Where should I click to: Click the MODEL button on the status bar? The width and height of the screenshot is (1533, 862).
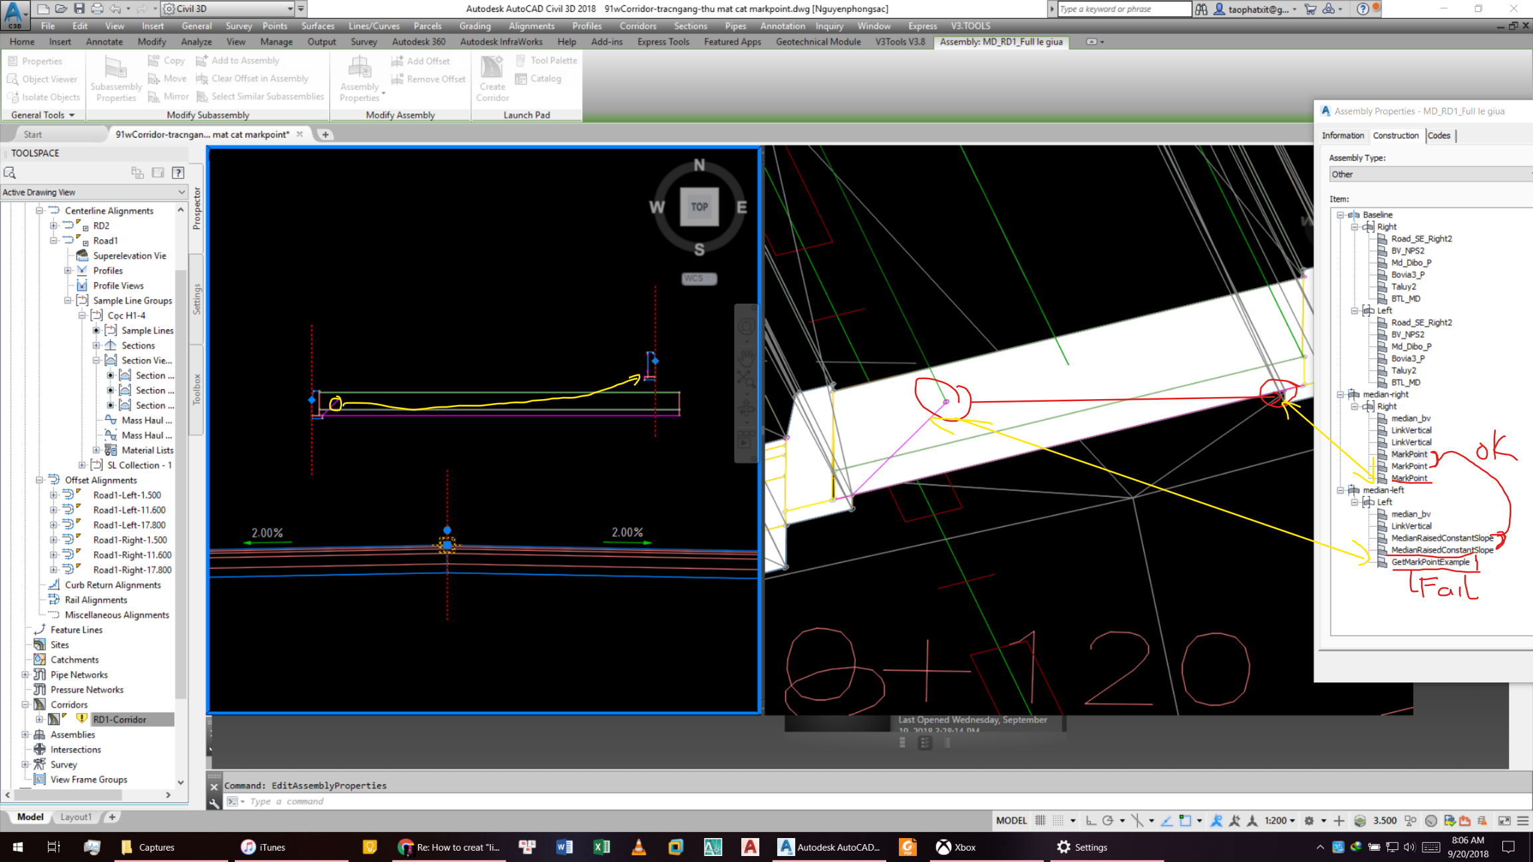pos(1011,820)
